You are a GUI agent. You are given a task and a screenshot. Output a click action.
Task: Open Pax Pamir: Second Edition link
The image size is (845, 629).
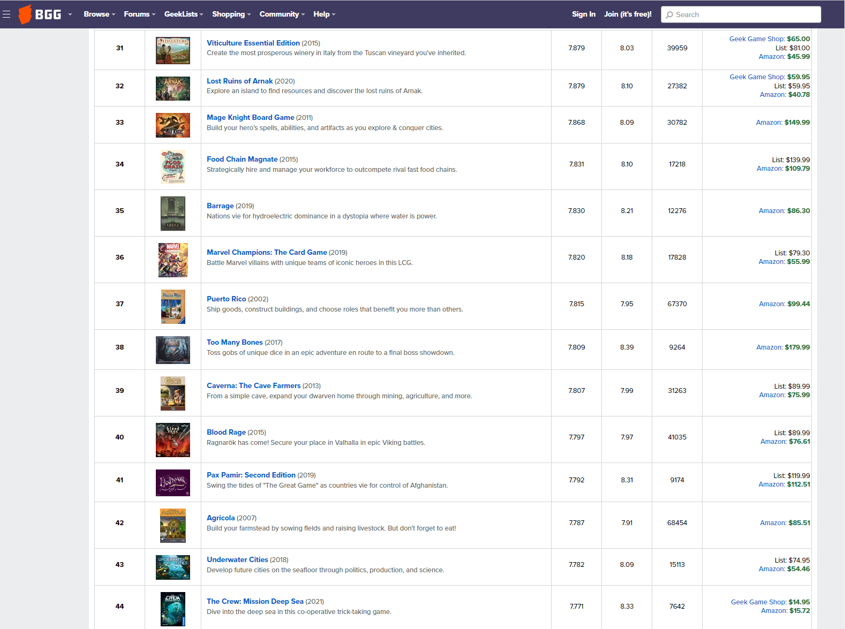tap(251, 475)
